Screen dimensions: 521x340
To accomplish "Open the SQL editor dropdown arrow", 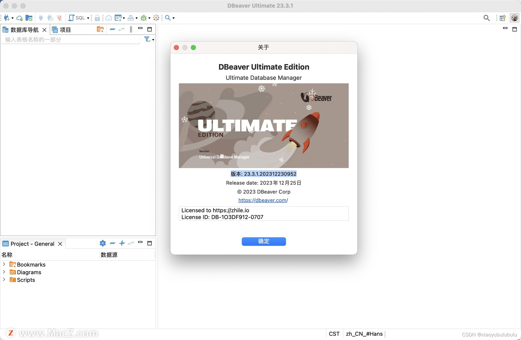I will pos(88,18).
